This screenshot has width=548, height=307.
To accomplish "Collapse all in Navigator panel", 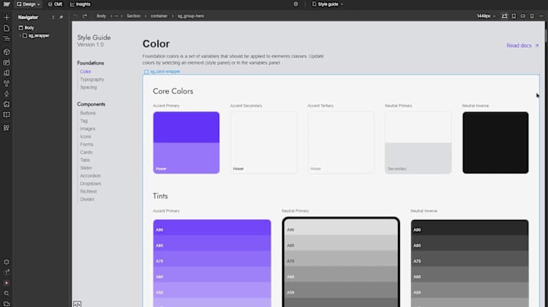I will [x=53, y=17].
